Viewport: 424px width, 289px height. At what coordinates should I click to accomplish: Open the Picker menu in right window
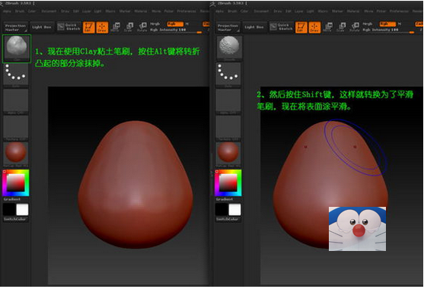tap(381, 11)
